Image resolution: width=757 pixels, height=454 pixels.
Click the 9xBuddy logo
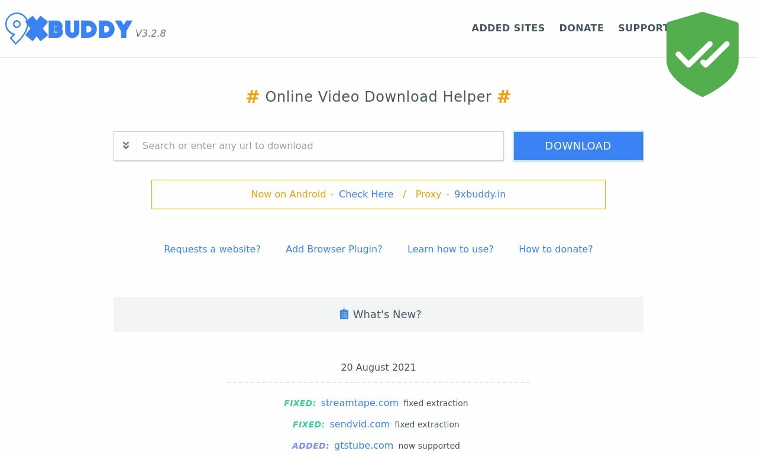click(69, 28)
